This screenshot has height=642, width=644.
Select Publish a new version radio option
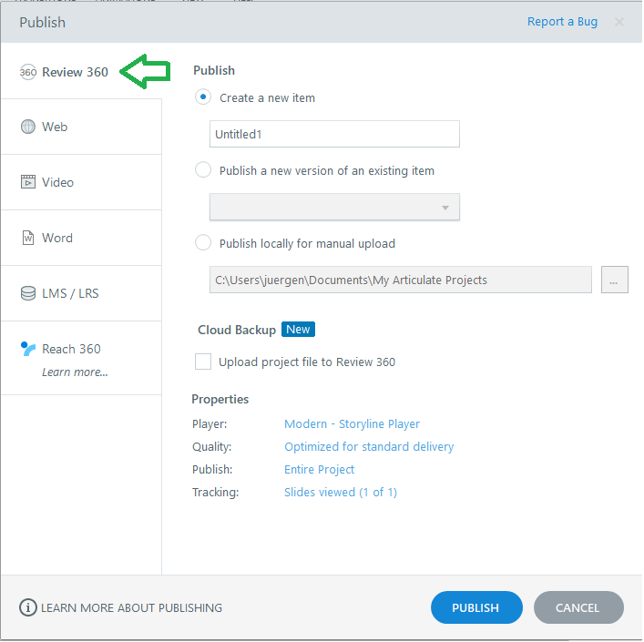203,170
